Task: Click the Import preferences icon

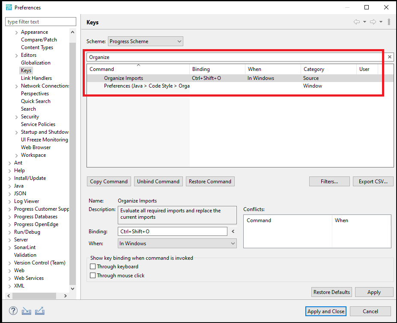Action: pyautogui.click(x=26, y=311)
